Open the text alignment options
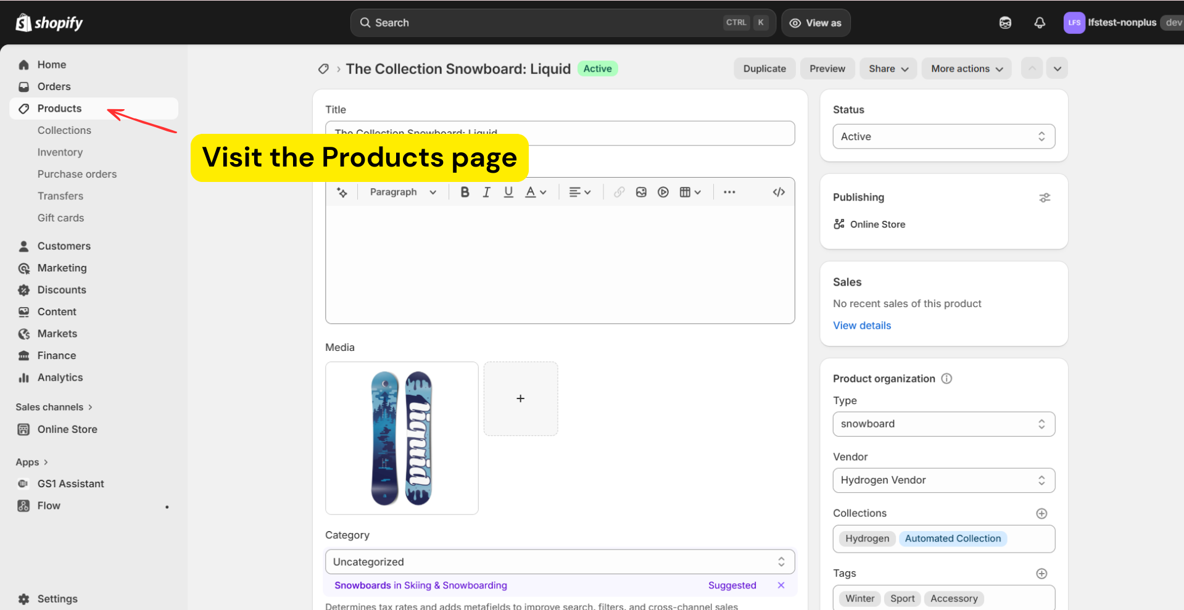 580,192
